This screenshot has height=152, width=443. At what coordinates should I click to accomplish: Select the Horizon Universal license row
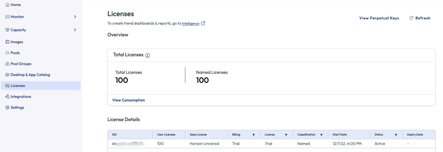[204, 144]
